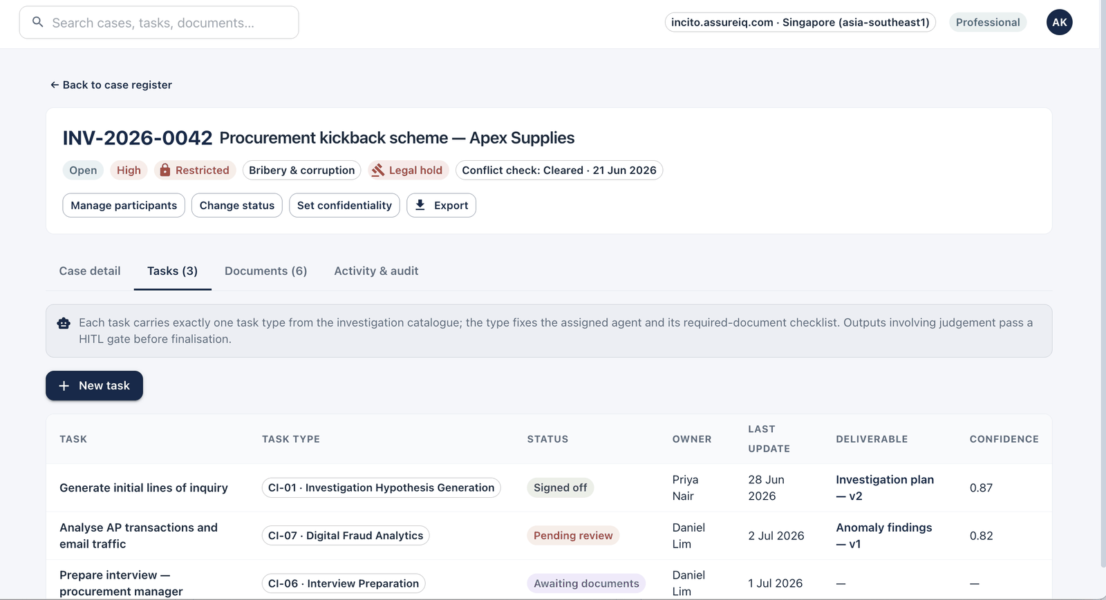
Task: Click the 1 Jul 2026 last update
Action: (x=776, y=583)
